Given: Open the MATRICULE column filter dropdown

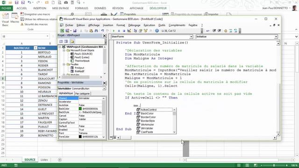Looking at the screenshot, I should point(36,48).
